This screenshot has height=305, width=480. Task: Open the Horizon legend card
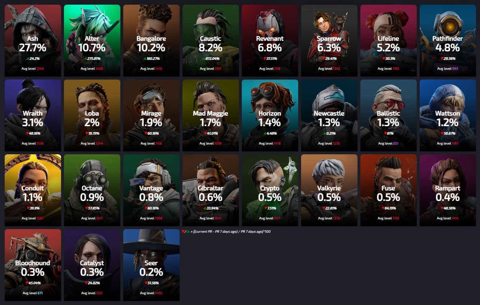pos(270,115)
